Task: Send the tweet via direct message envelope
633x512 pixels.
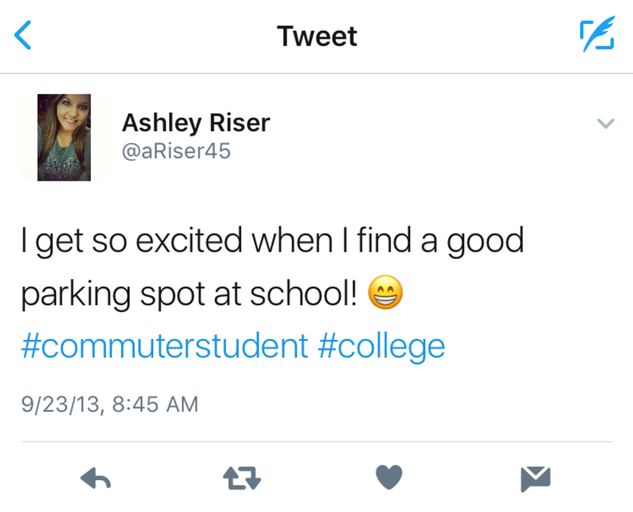Action: tap(535, 479)
